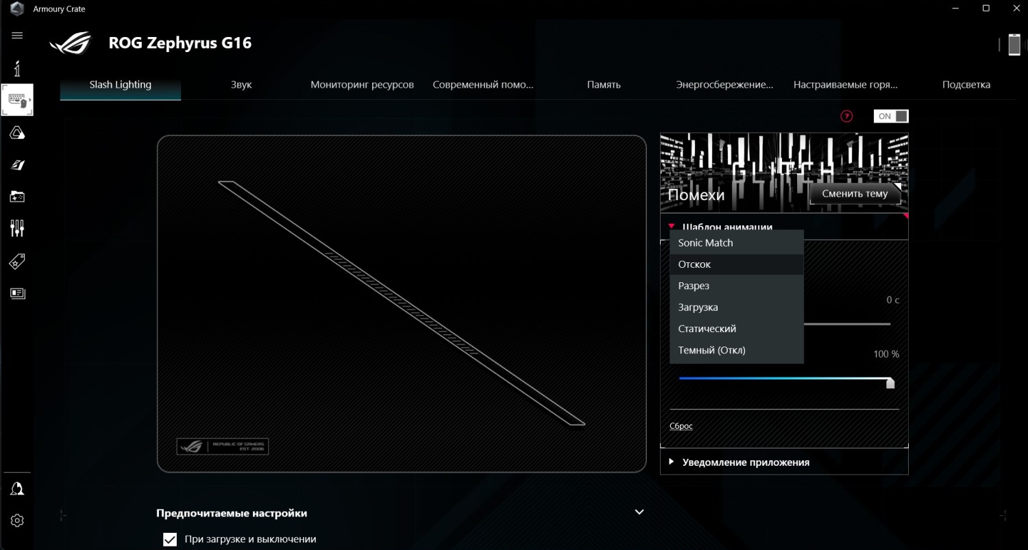Choose "Темный (Откл)" from the animation list

[711, 350]
